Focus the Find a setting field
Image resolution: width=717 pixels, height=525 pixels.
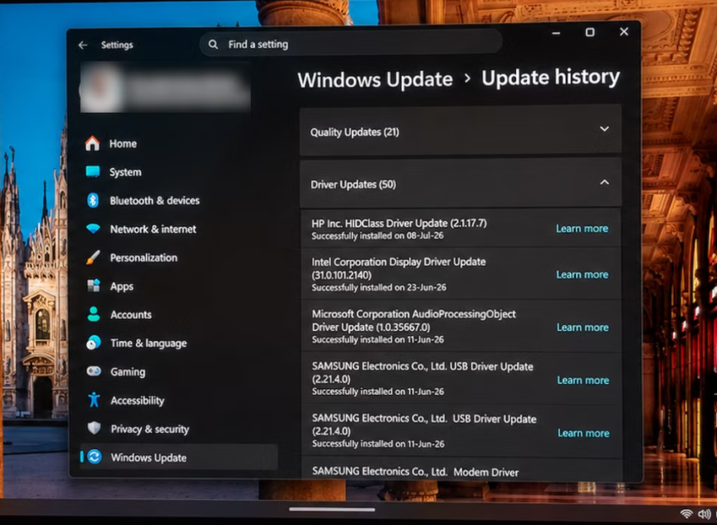[351, 44]
